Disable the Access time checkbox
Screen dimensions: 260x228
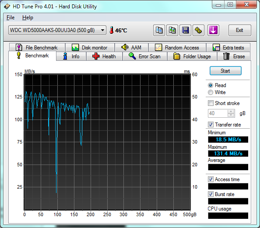tap(211, 179)
